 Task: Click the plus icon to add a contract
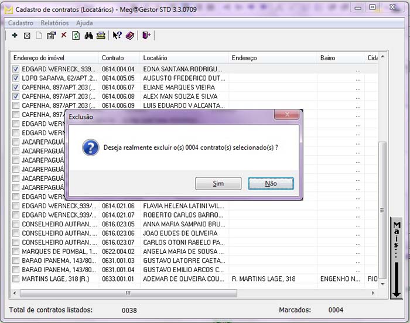(x=15, y=36)
